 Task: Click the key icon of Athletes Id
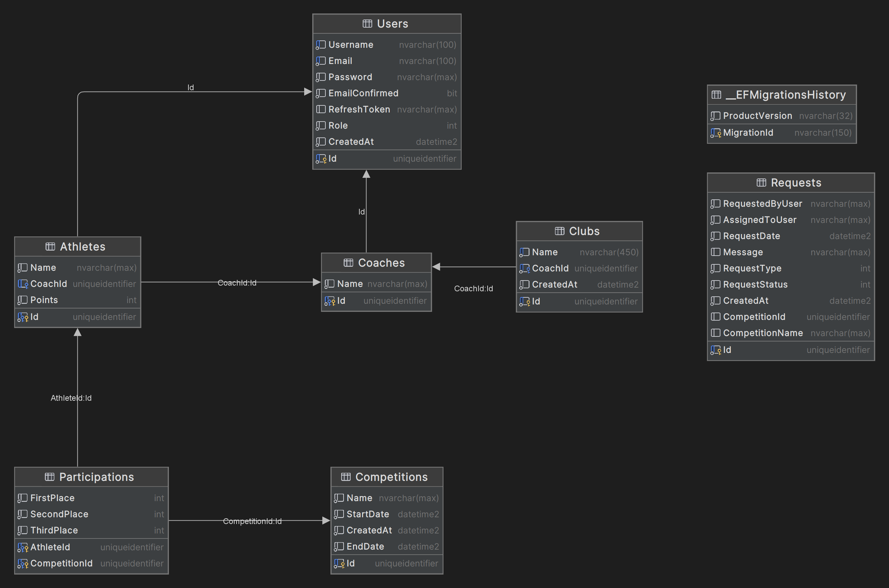tap(23, 317)
